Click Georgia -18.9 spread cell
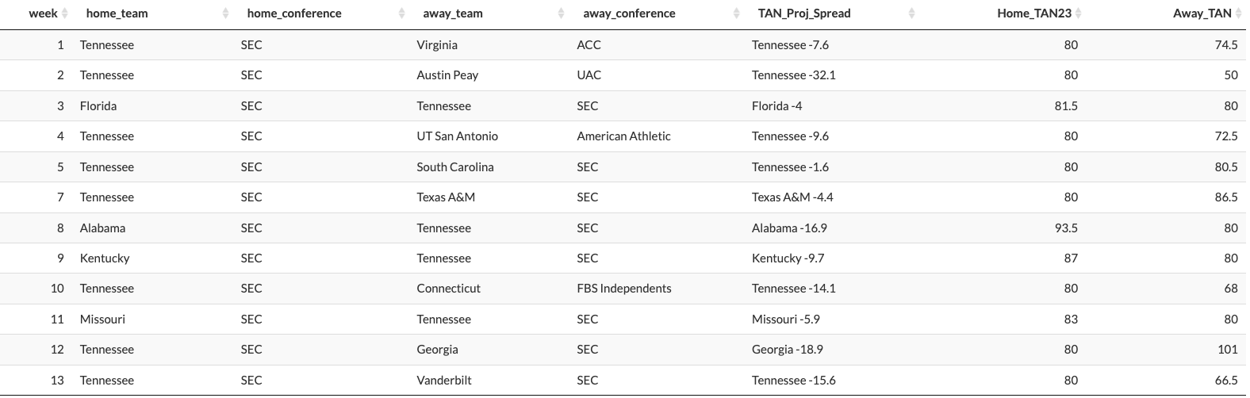The width and height of the screenshot is (1250, 398). (788, 350)
